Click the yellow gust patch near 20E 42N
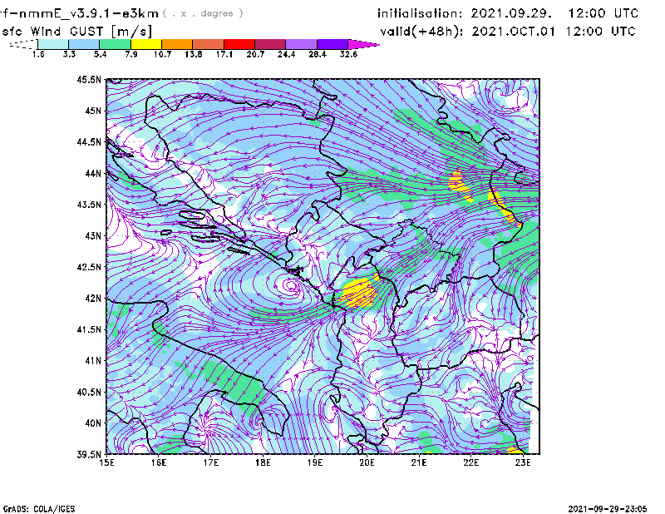Viewport: 665px width, 514px height. coord(359,293)
